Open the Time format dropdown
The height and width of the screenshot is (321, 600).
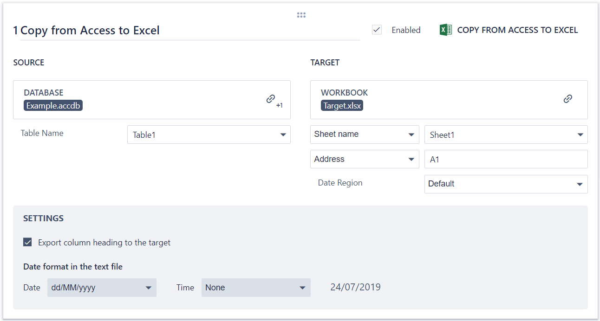pyautogui.click(x=256, y=288)
